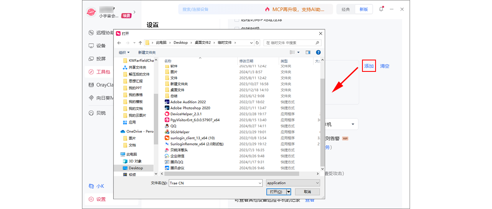Screen dimensions: 492x209
Task: Toggle the preview pane icon
Action: [308, 52]
